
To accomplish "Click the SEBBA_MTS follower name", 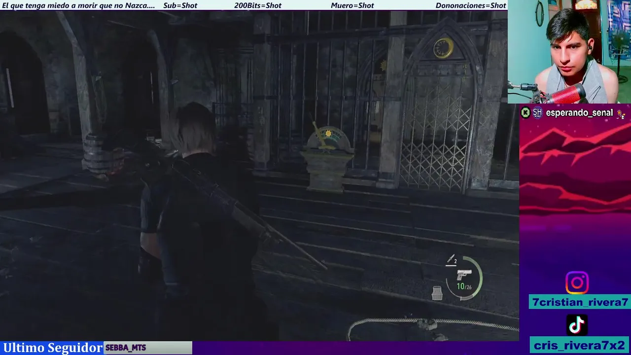I will click(x=126, y=348).
